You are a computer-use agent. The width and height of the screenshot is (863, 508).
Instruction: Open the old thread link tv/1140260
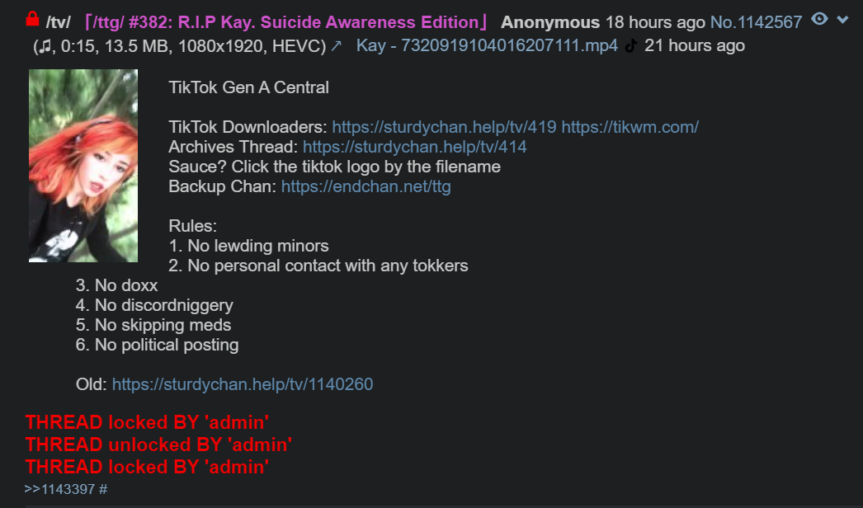coord(243,384)
